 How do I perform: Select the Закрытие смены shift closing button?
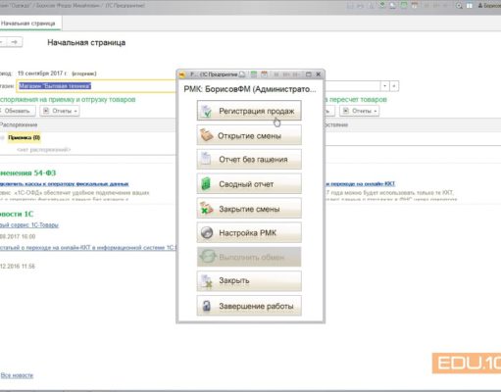tap(249, 209)
